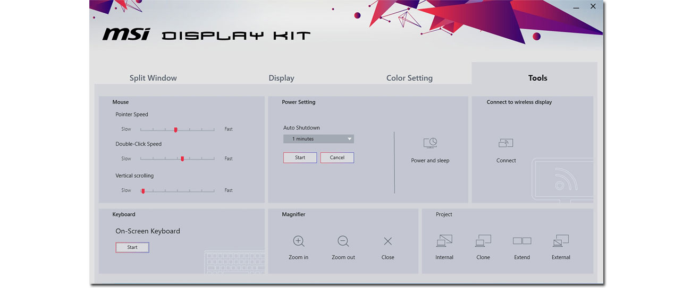This screenshot has width=691, height=288.
Task: Switch to the Split Window tab
Action: 153,78
